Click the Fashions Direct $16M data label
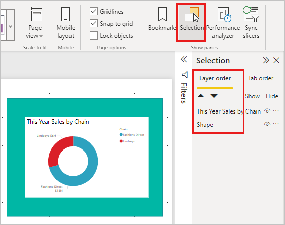The image size is (285, 225). (52, 189)
